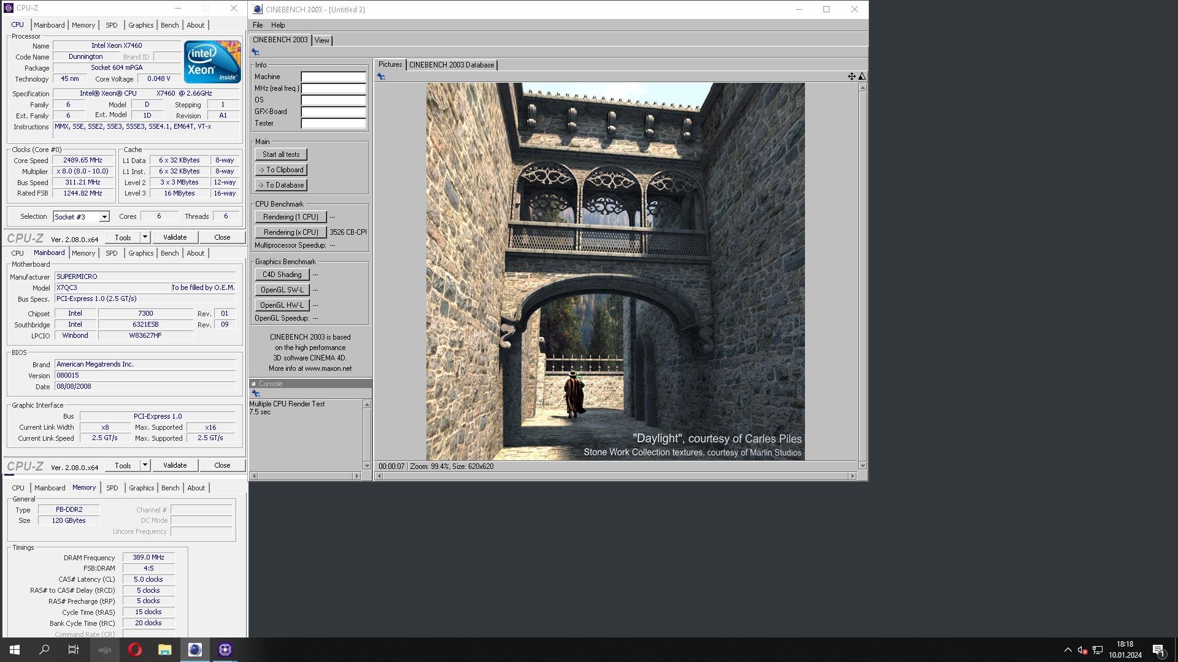1178x662 pixels.
Task: Click the muted speaker volume tray icon
Action: [1083, 650]
